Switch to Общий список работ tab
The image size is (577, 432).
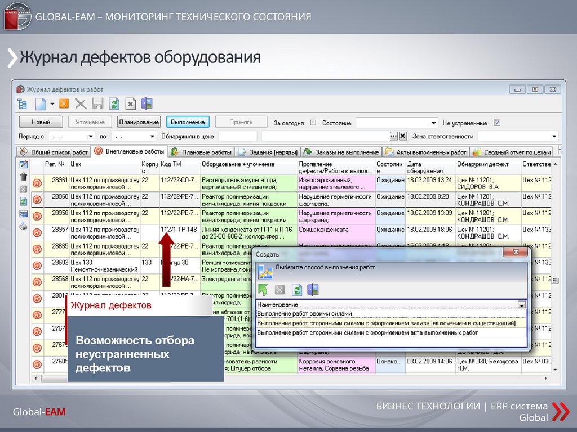[54, 152]
